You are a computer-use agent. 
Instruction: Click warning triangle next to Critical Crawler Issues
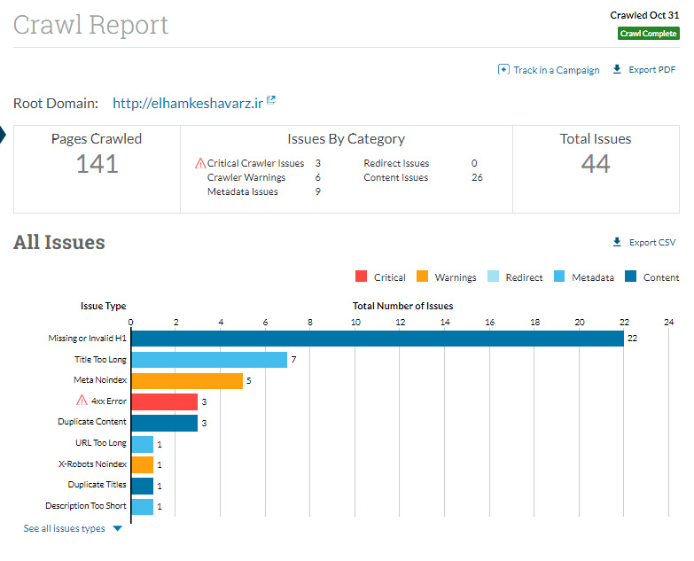[x=200, y=163]
